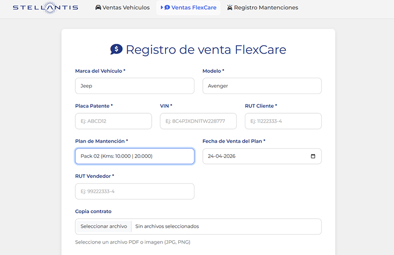Image resolution: width=394 pixels, height=255 pixels.
Task: Click into the VIN text field
Action: point(198,121)
